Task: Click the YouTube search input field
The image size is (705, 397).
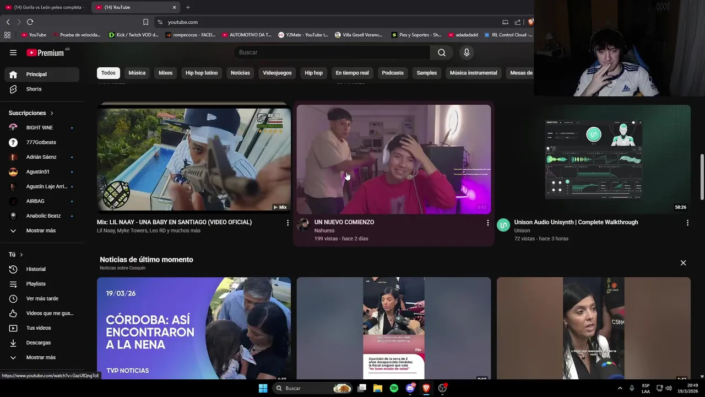Action: (332, 52)
